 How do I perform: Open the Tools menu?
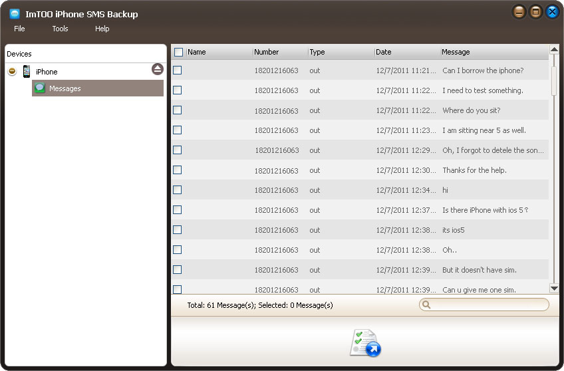point(60,29)
